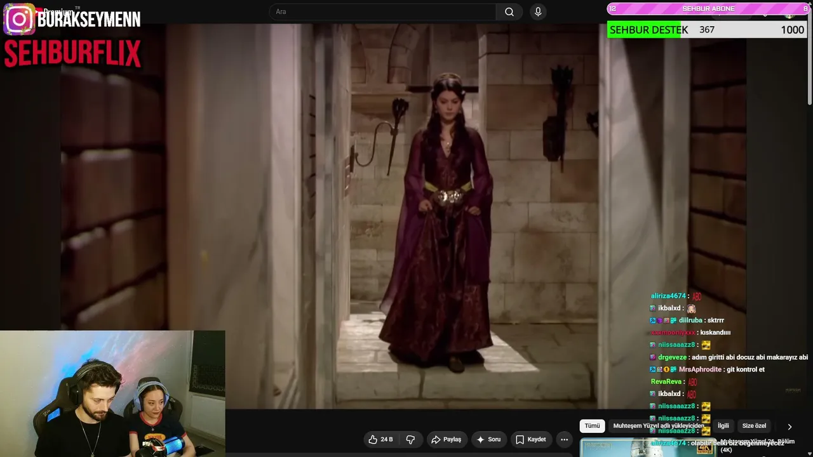The width and height of the screenshot is (813, 457).
Task: Click chat username MrsAphrodite
Action: pyautogui.click(x=700, y=369)
